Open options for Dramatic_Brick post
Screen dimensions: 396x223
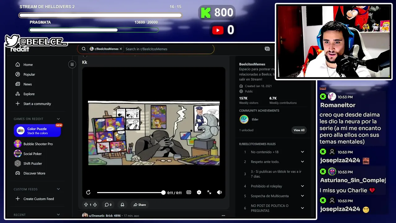pos(223,216)
